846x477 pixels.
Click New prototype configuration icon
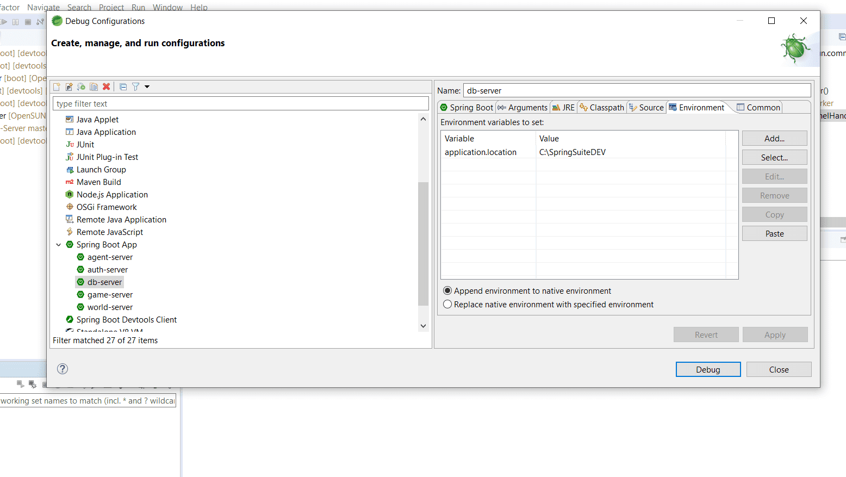69,87
